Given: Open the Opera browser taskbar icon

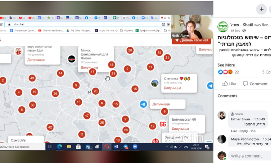Looking at the screenshot, I should click(107, 147).
